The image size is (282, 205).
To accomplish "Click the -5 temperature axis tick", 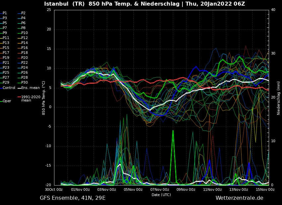I will tap(49, 127).
